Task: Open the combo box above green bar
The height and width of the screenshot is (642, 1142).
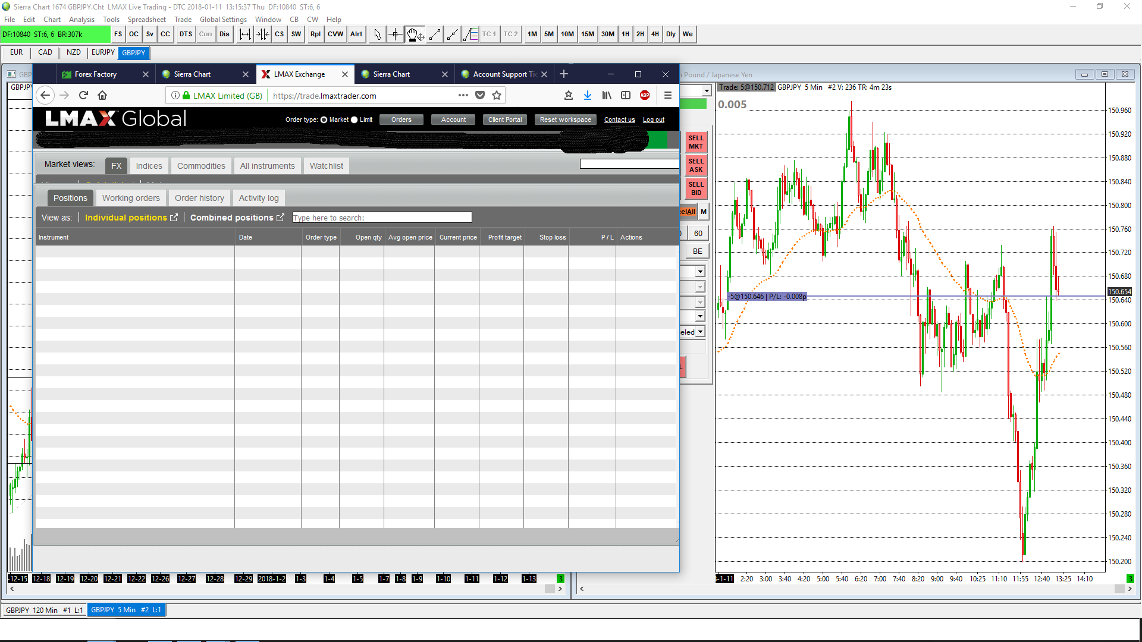Action: pos(706,91)
